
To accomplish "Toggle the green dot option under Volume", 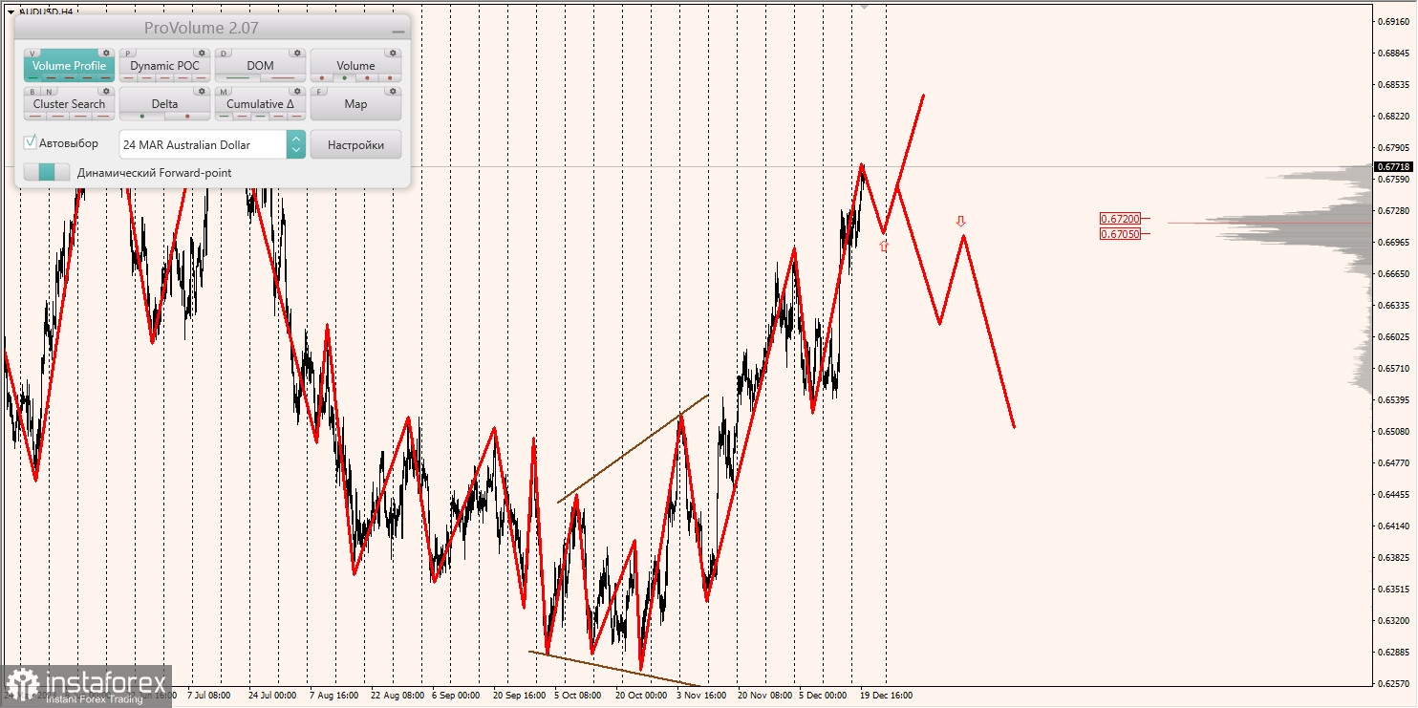I will pos(344,78).
